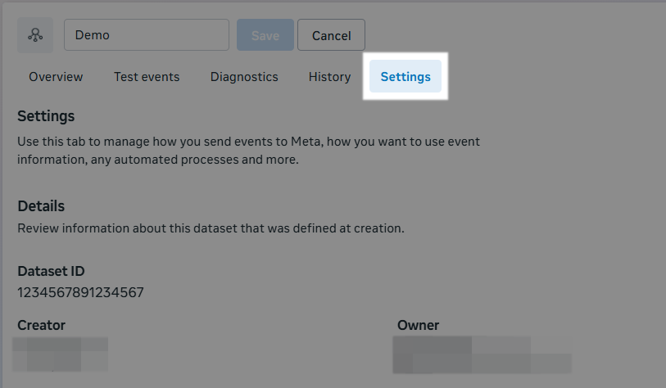Click the Demo dataset name field
The image size is (666, 388).
tap(146, 35)
